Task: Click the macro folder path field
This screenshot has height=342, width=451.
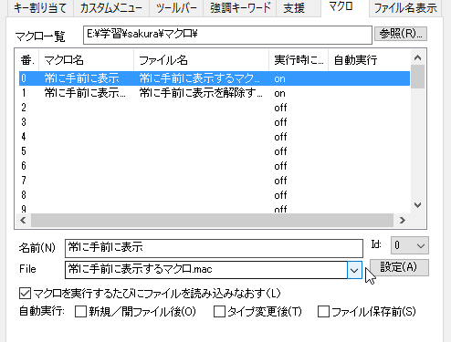Action: coord(227,35)
